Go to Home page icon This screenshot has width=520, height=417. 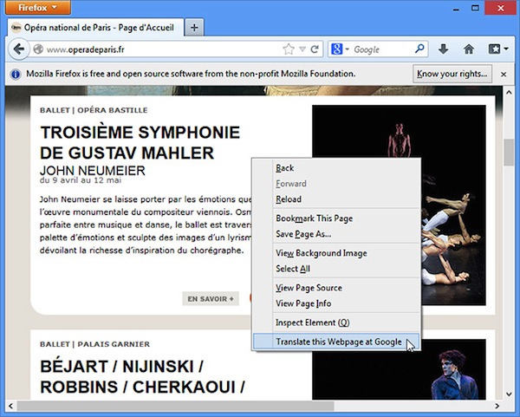[469, 49]
